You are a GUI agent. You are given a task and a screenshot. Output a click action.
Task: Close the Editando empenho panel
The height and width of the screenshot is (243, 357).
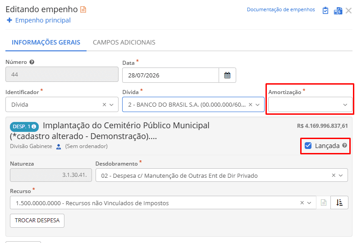(x=348, y=10)
